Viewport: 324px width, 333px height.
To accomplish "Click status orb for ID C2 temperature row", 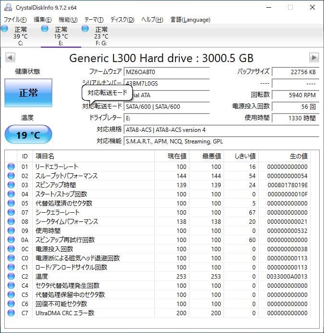I will click(11, 276).
